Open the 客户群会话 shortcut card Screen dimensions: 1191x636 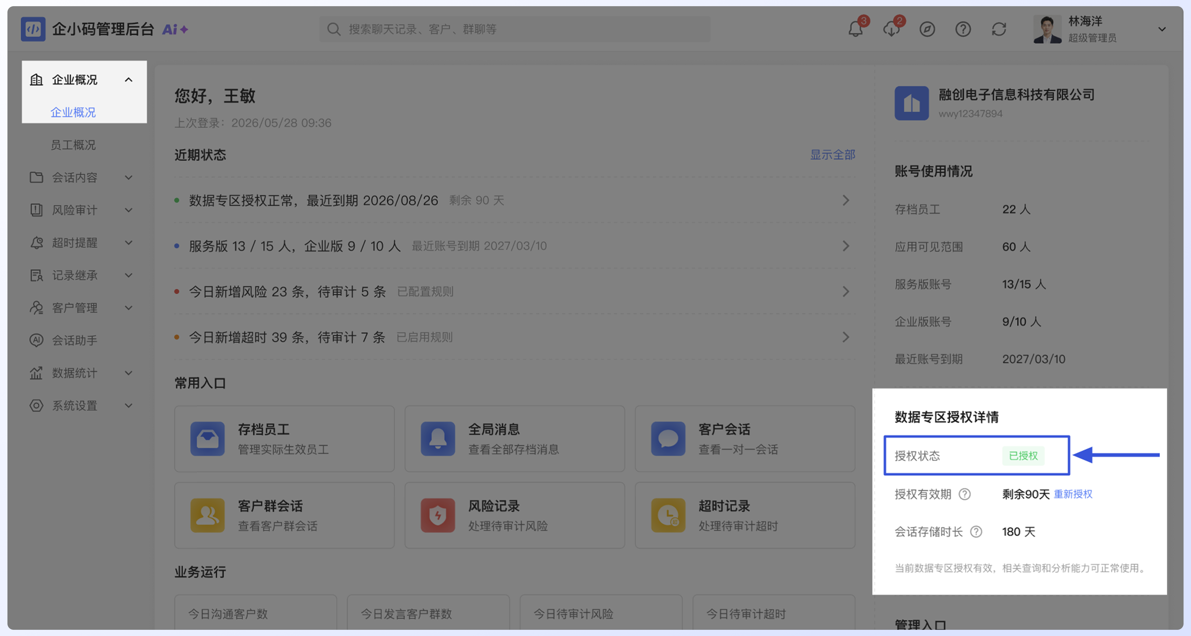point(284,515)
